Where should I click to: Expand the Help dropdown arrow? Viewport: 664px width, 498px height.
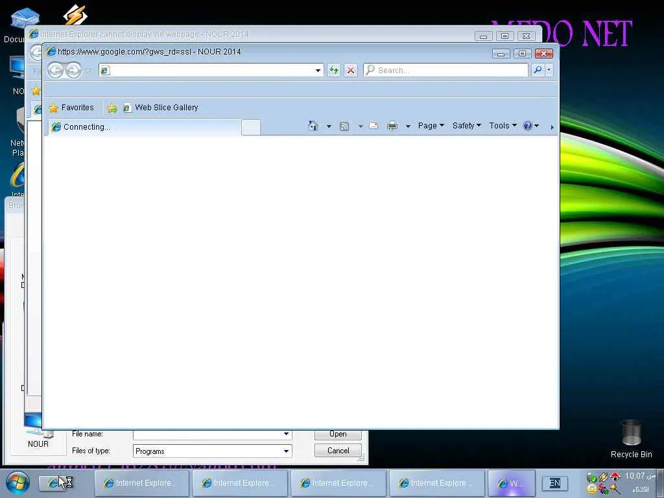click(x=536, y=126)
